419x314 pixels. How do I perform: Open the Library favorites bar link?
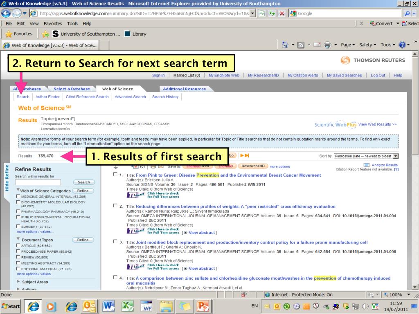(136, 34)
